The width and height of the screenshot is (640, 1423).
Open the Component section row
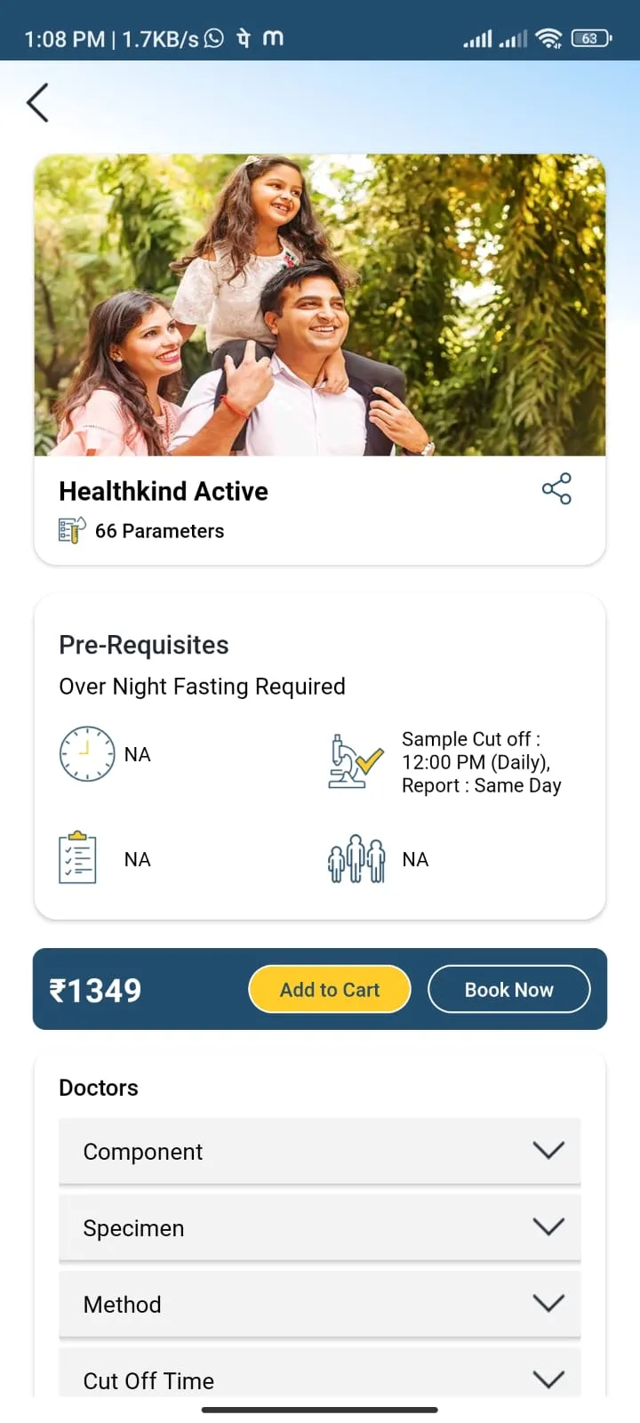[320, 1151]
